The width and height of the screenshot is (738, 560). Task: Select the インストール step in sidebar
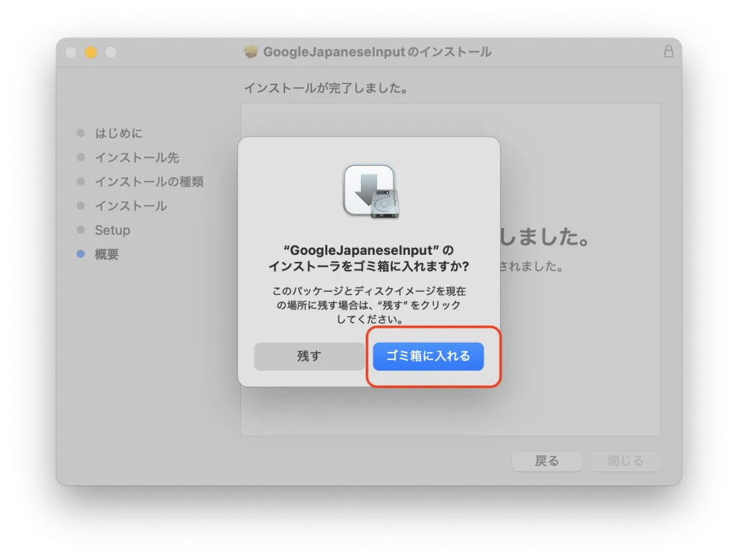coord(131,206)
